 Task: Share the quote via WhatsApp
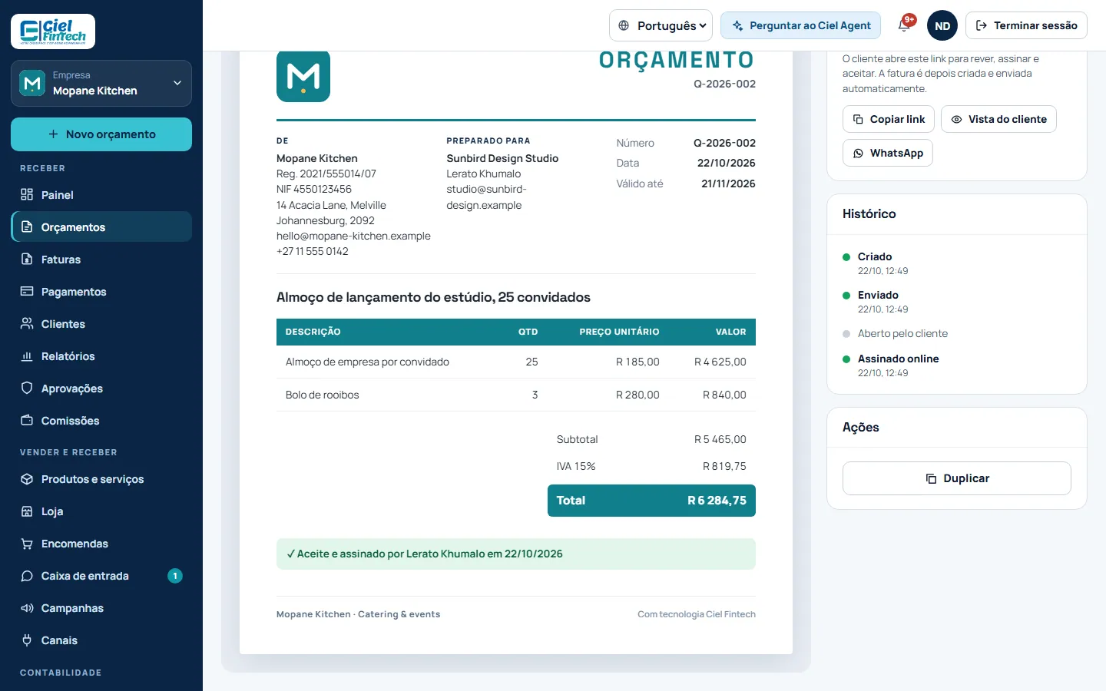[888, 153]
